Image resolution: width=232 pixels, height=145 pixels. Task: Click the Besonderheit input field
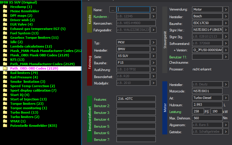click(133, 76)
